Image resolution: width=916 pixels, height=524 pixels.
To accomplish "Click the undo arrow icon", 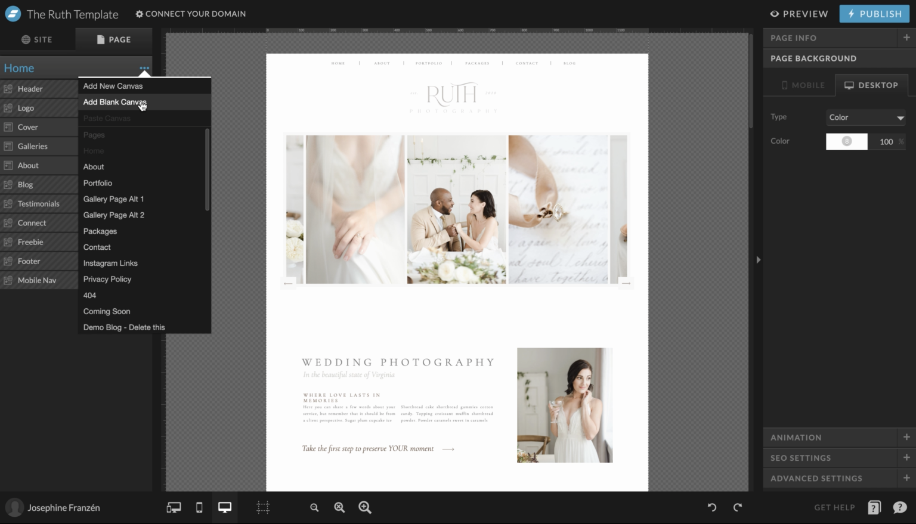I will 711,507.
